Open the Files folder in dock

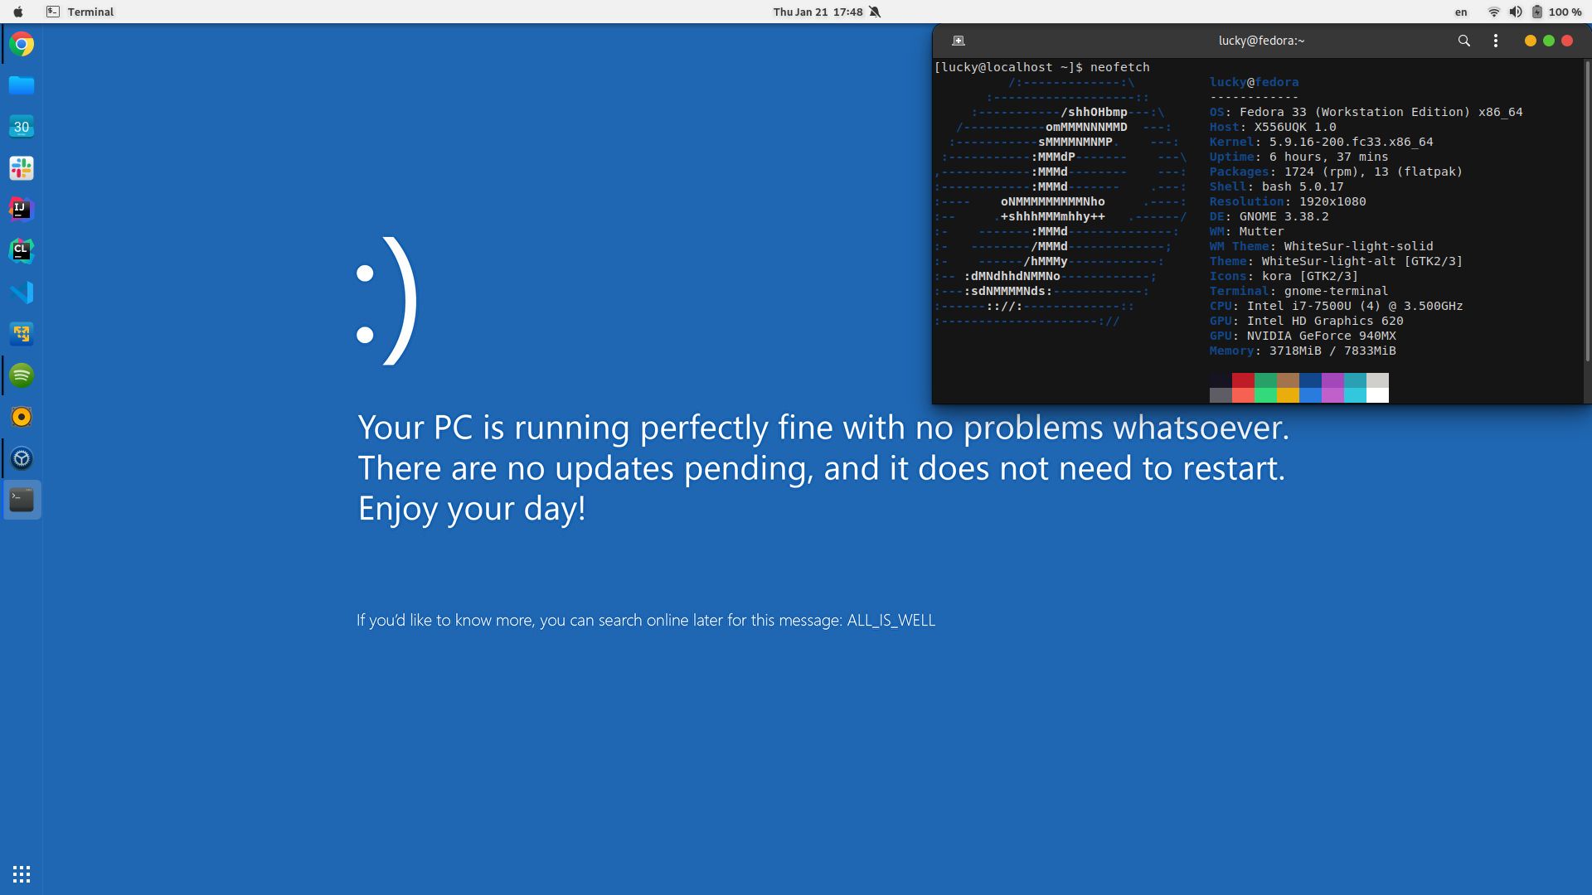pos(22,85)
